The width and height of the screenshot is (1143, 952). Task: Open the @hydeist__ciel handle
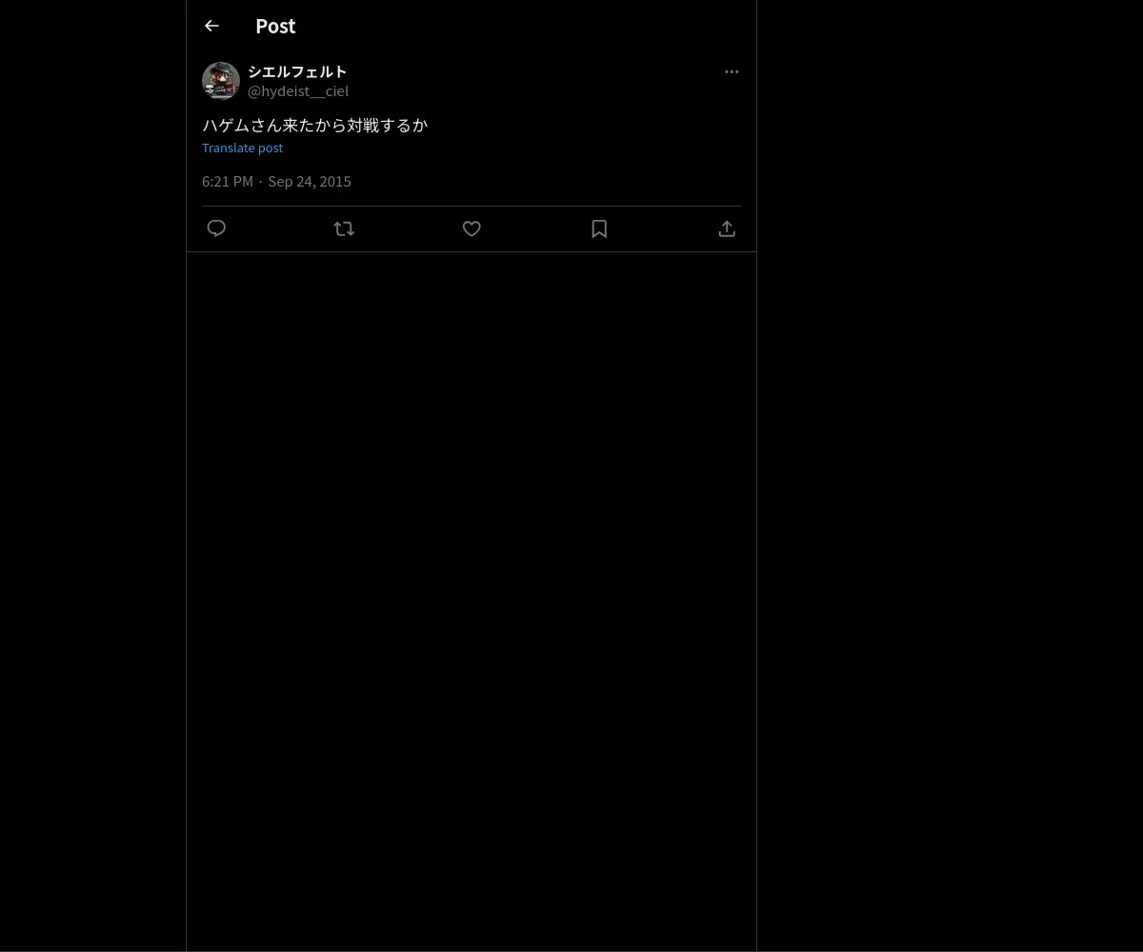298,90
